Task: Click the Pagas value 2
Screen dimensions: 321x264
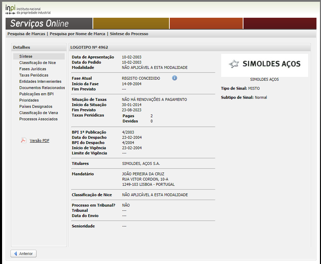Action: (152, 116)
